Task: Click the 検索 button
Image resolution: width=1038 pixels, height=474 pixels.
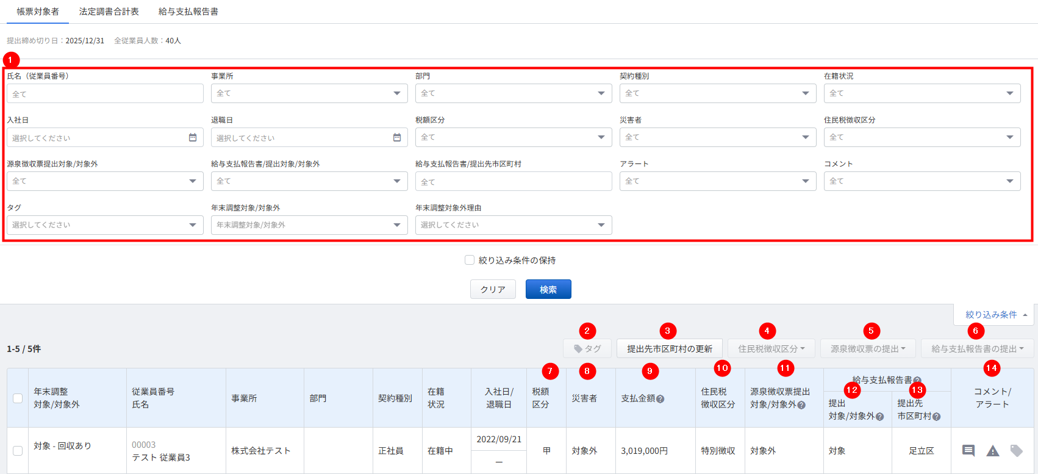Action: pyautogui.click(x=548, y=289)
